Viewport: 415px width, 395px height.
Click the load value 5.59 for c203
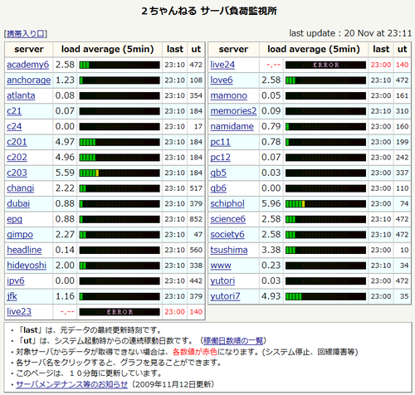[65, 173]
